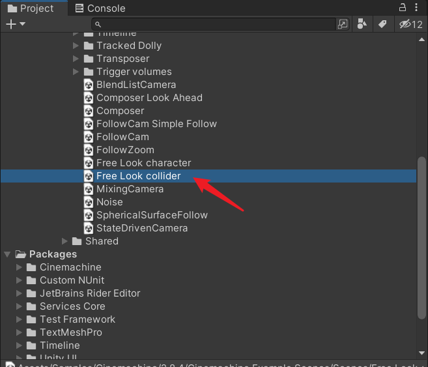428x367 pixels.
Task: Select the Custom NUnit label
Action: coord(72,280)
